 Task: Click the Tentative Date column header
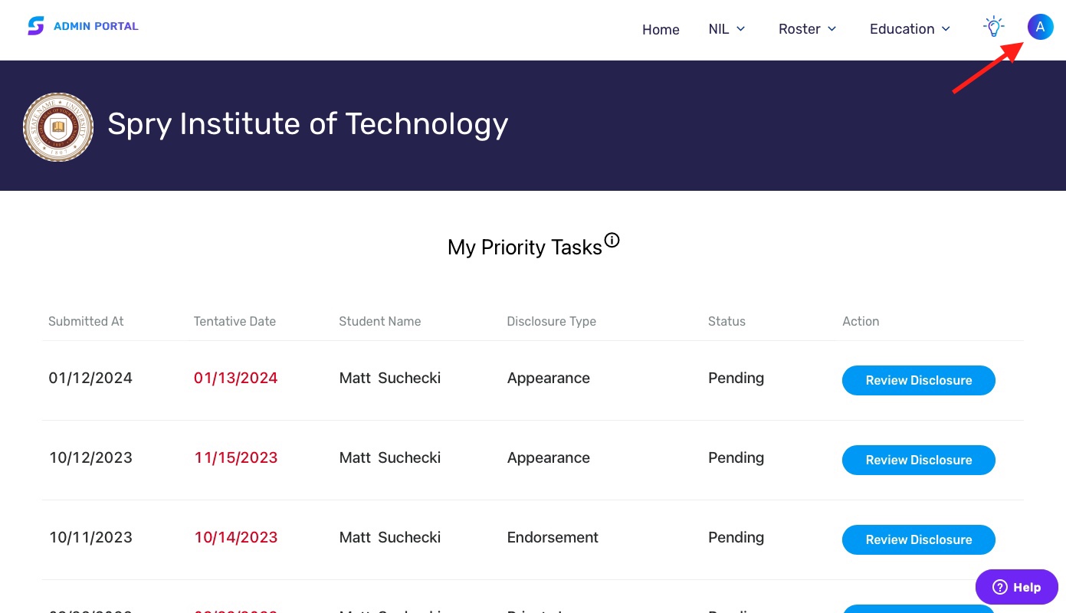235,321
